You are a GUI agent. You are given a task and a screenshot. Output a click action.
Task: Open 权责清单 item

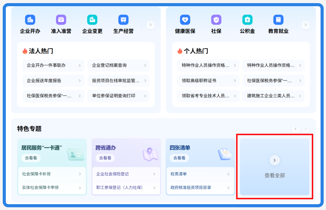pyautogui.click(x=200, y=174)
